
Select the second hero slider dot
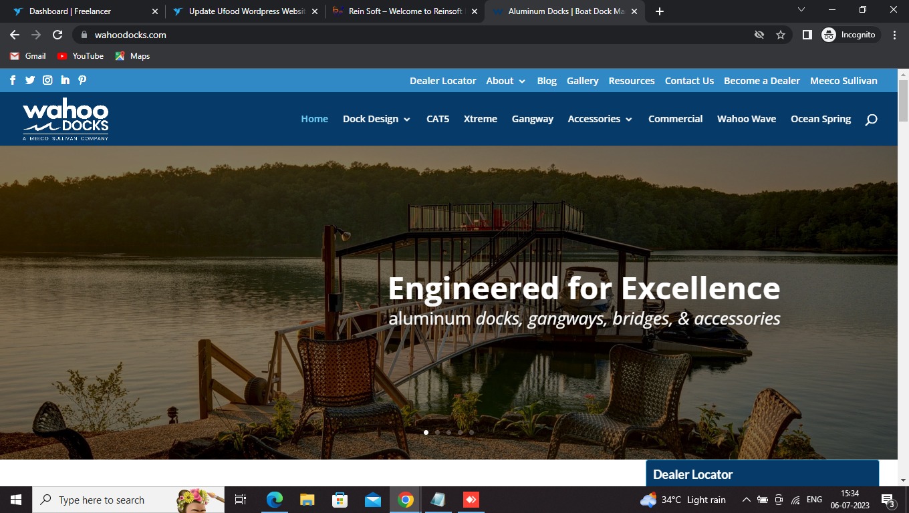point(437,432)
